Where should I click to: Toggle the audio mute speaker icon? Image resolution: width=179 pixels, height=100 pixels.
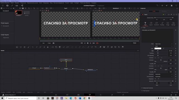(x=53, y=43)
